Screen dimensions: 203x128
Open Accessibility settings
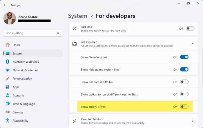tap(33, 121)
